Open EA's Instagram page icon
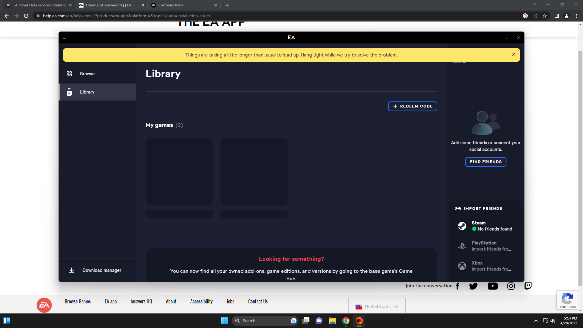The height and width of the screenshot is (328, 583). coord(511,286)
